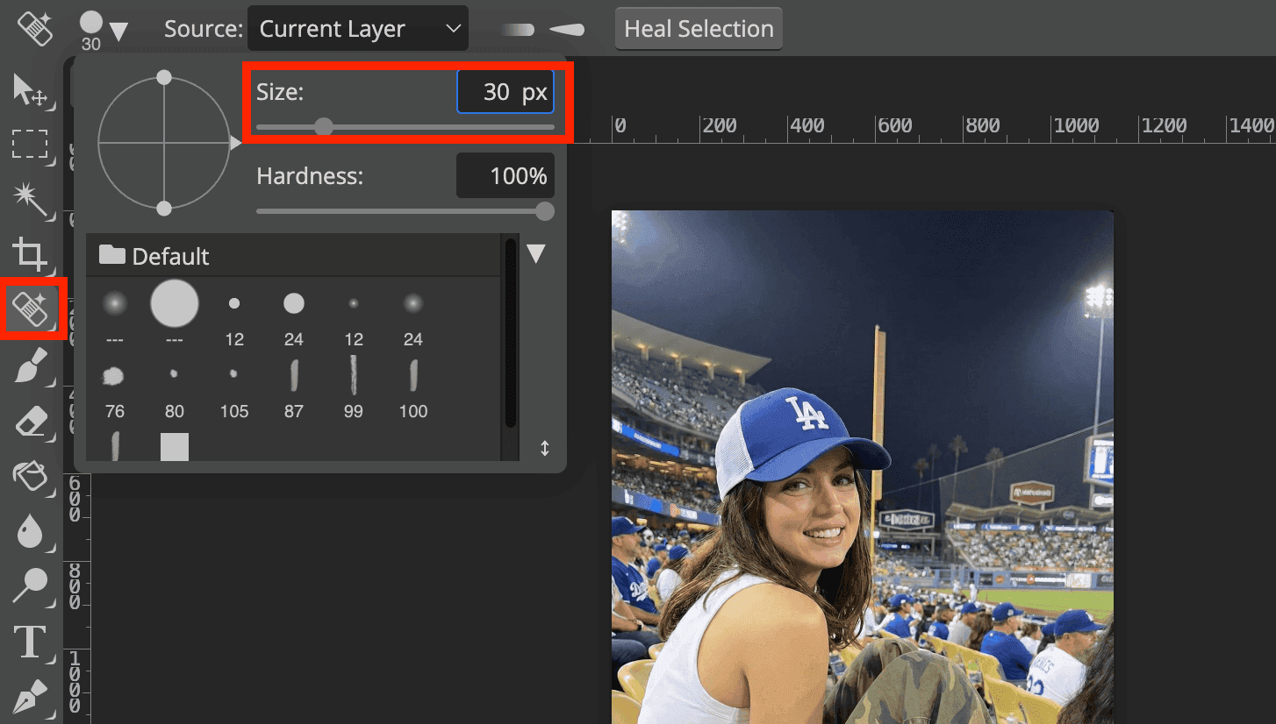Choose the 80 brush preset

coord(175,374)
